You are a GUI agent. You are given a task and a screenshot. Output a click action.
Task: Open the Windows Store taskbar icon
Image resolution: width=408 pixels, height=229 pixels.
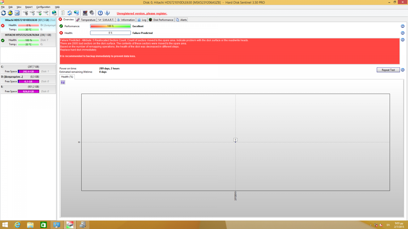coord(43,225)
